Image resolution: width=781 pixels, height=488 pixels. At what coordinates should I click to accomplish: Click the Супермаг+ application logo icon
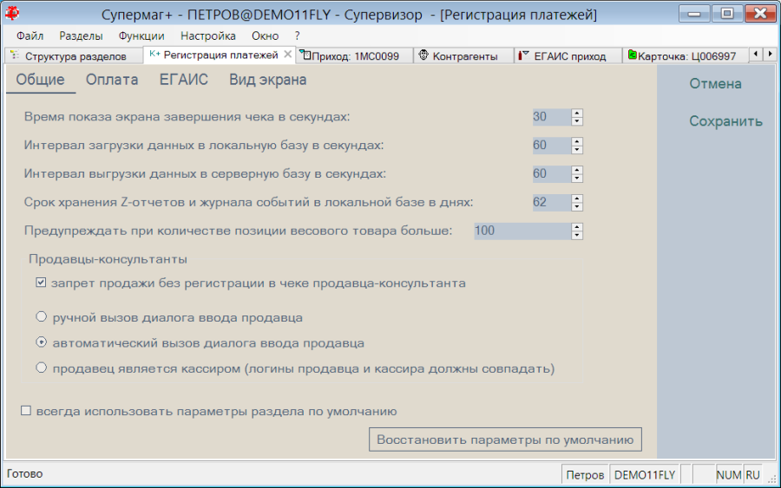click(11, 13)
